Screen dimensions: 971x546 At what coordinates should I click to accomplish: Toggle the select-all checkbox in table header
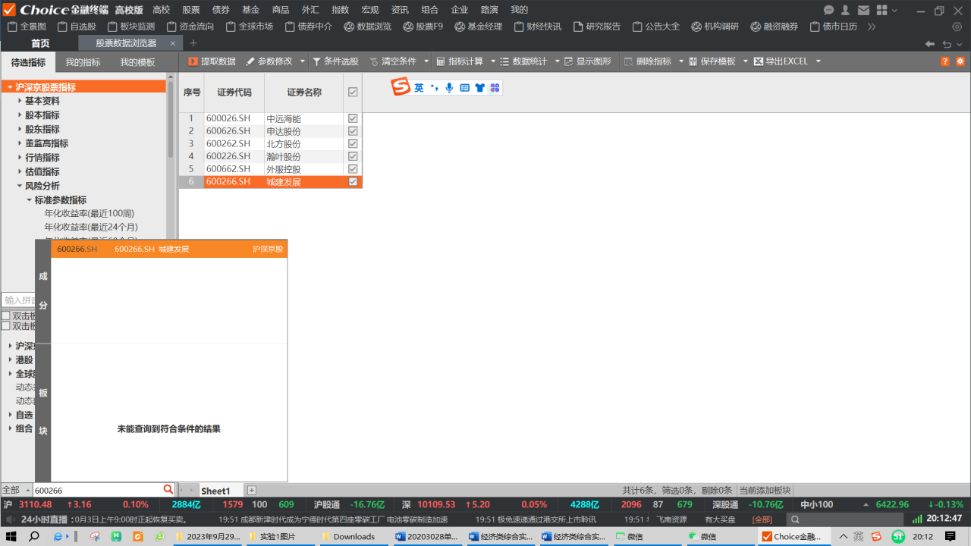click(353, 93)
